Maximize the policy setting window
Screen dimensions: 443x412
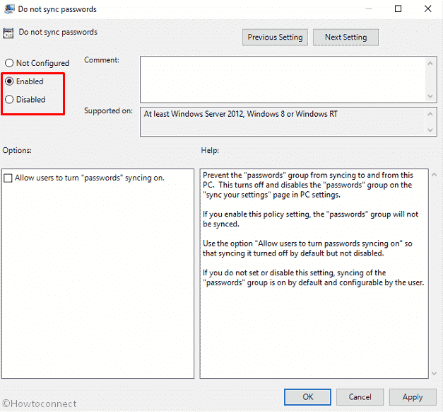click(x=398, y=9)
